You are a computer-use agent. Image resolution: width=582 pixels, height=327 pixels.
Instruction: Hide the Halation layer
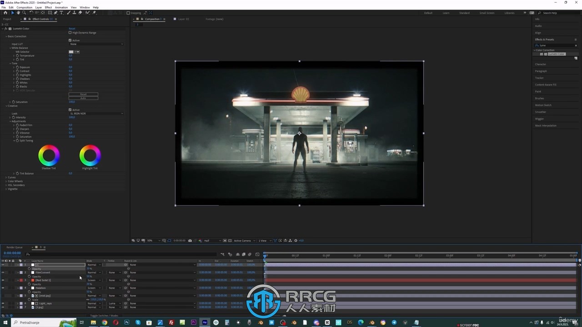(3, 288)
